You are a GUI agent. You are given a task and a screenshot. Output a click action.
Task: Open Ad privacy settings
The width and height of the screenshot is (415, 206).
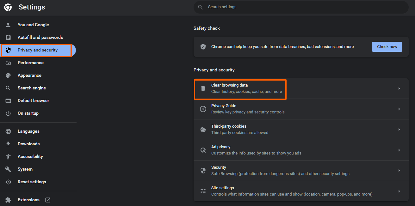301,150
